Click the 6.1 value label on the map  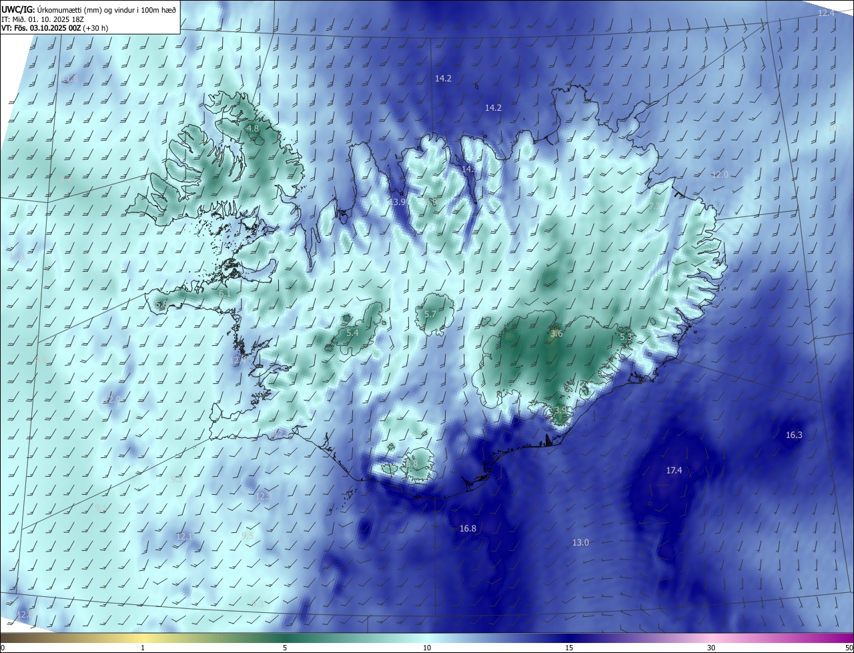tap(225, 293)
